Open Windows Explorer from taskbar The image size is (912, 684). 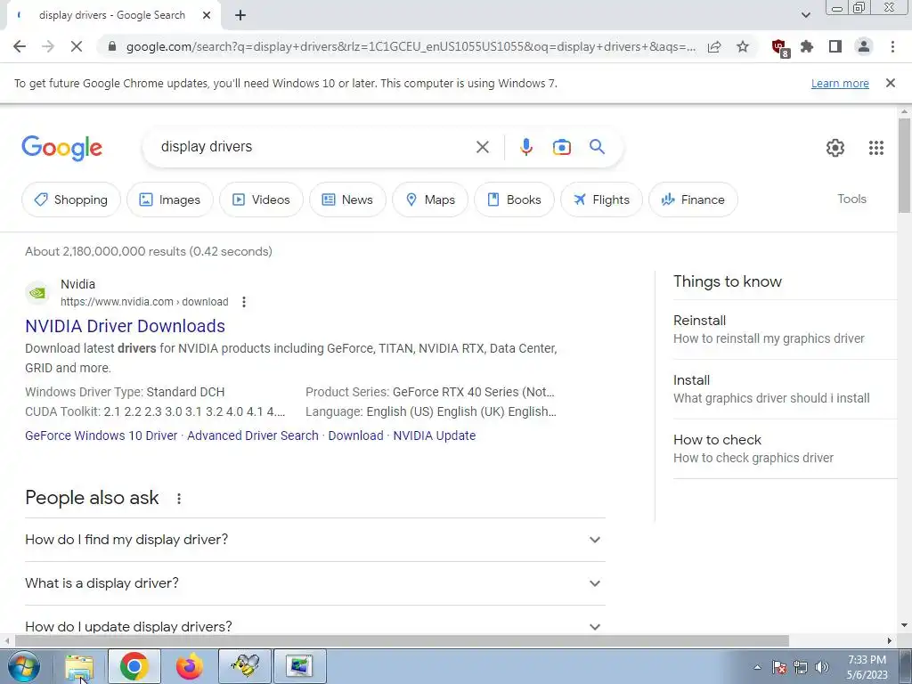(79, 666)
